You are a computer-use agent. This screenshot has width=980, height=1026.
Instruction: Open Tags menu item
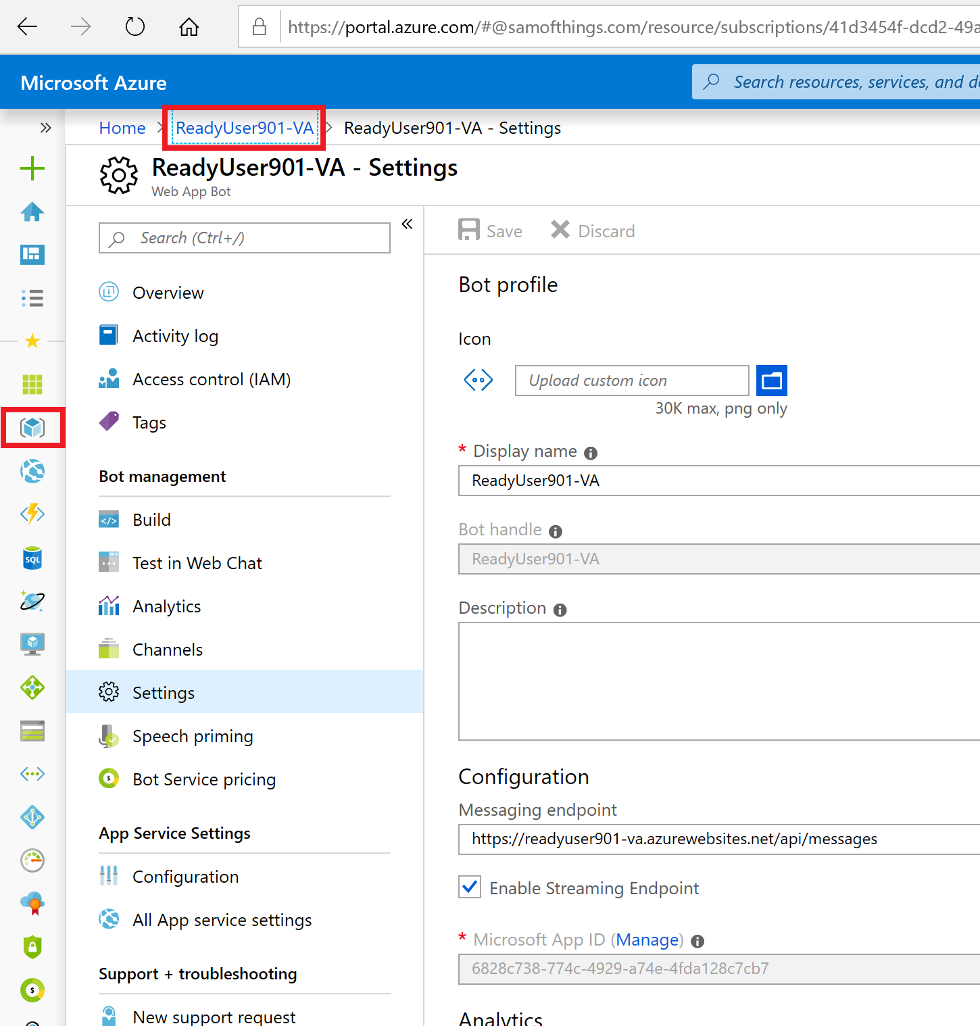coord(245,422)
